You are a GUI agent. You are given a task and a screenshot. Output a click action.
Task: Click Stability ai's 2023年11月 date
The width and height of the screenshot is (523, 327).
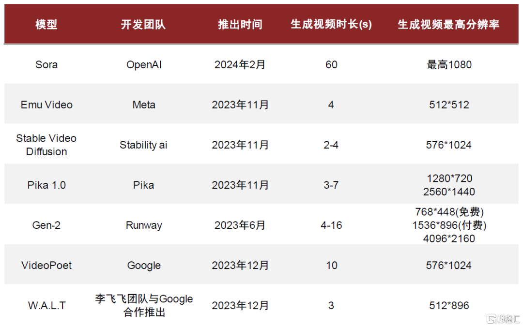[x=240, y=145]
